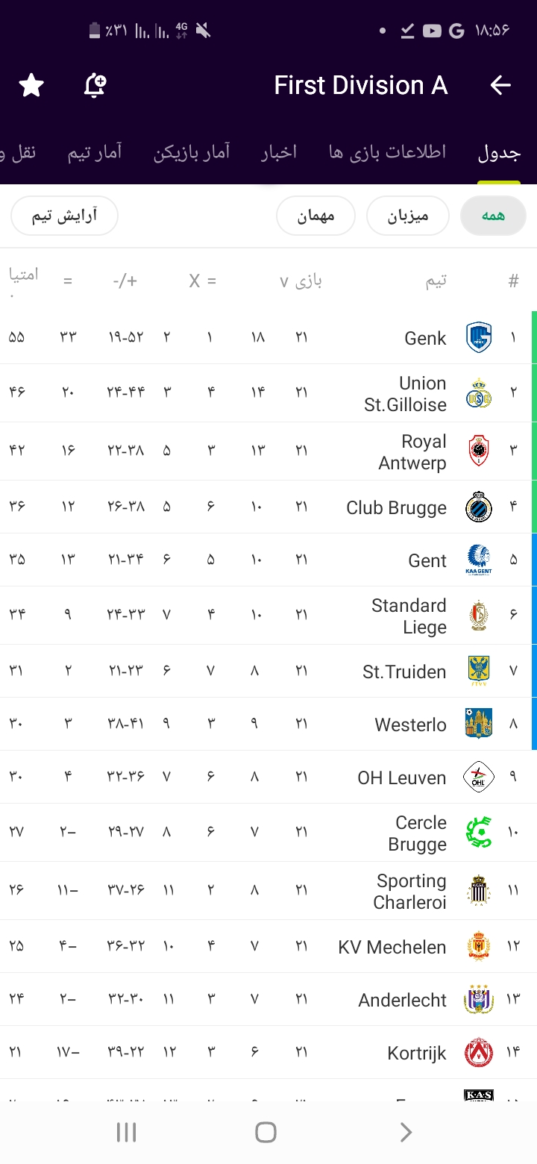The height and width of the screenshot is (1164, 537).
Task: Tap the Club Brugge crest icon
Action: tap(478, 507)
